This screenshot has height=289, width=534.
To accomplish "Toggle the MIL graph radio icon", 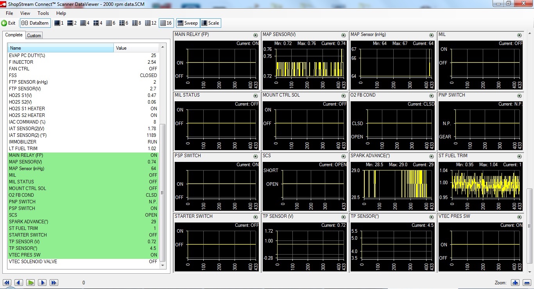I will [520, 35].
